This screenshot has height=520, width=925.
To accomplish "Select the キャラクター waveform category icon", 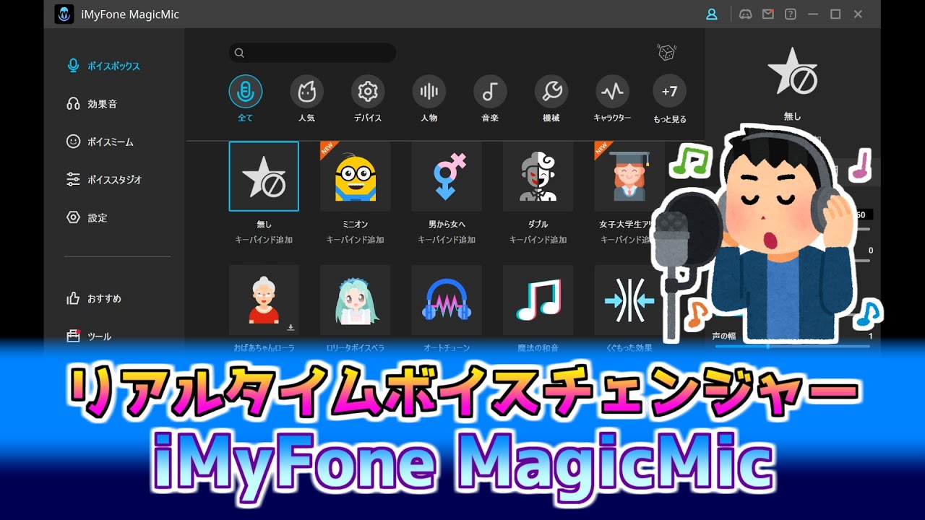I will (x=612, y=92).
